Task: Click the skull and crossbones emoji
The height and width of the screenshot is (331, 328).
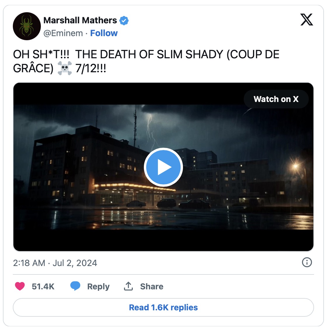Action: (65, 68)
